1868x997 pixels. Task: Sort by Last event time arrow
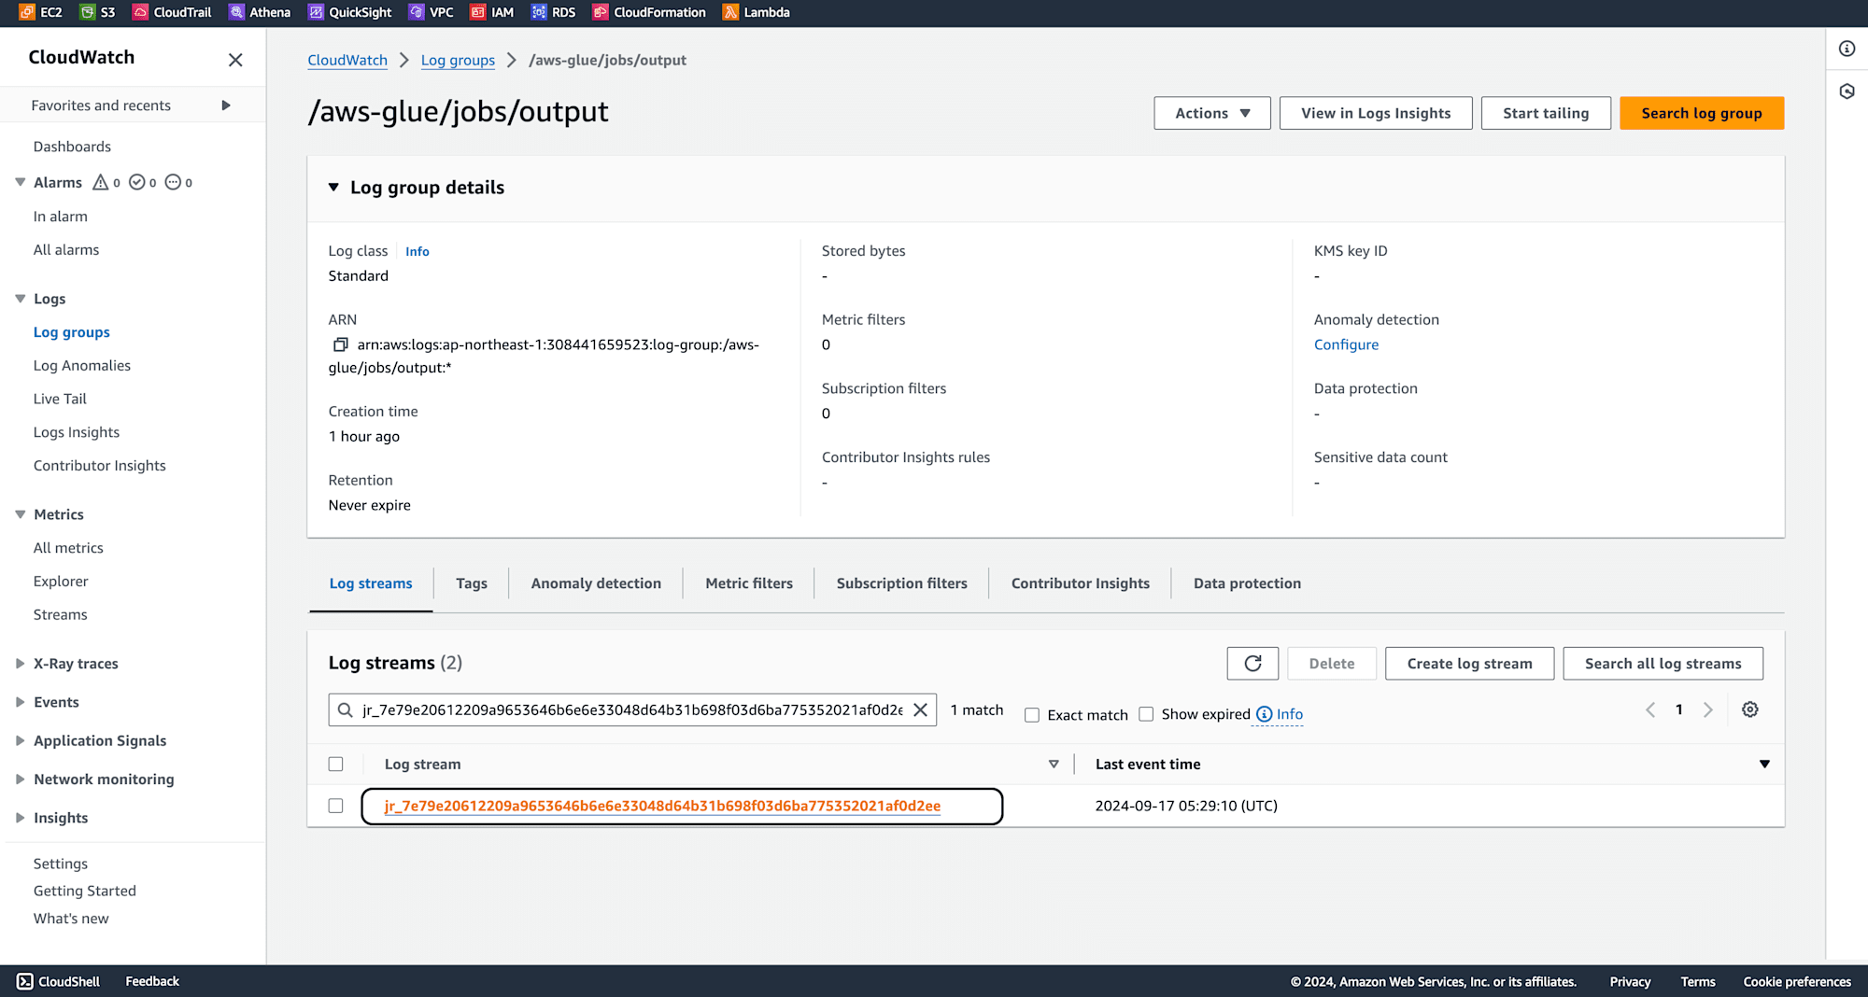click(x=1764, y=765)
